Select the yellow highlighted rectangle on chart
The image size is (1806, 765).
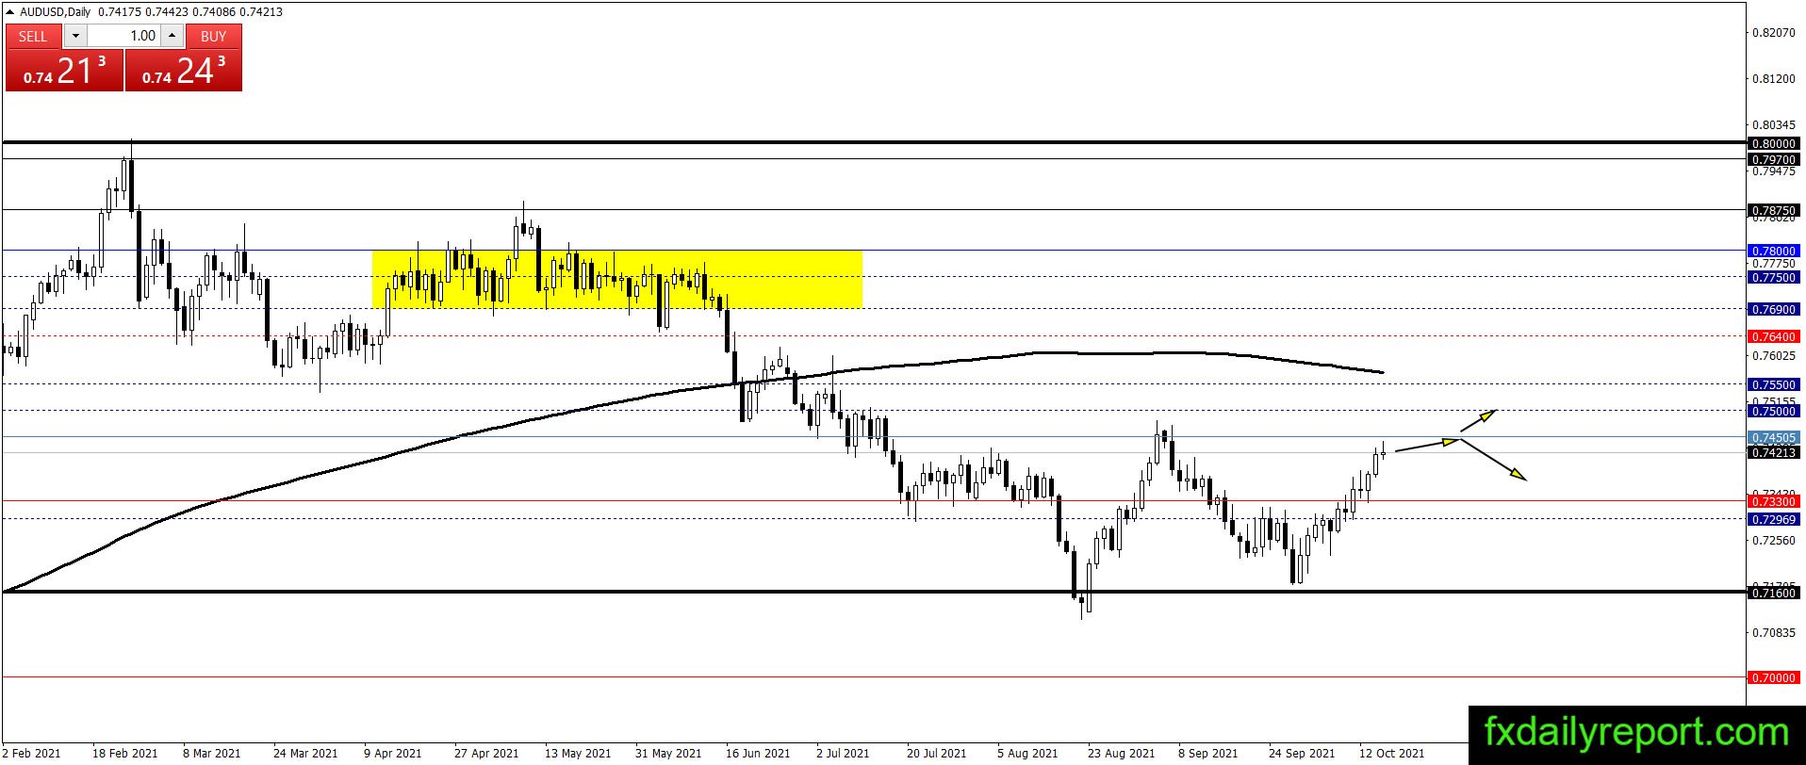[617, 279]
